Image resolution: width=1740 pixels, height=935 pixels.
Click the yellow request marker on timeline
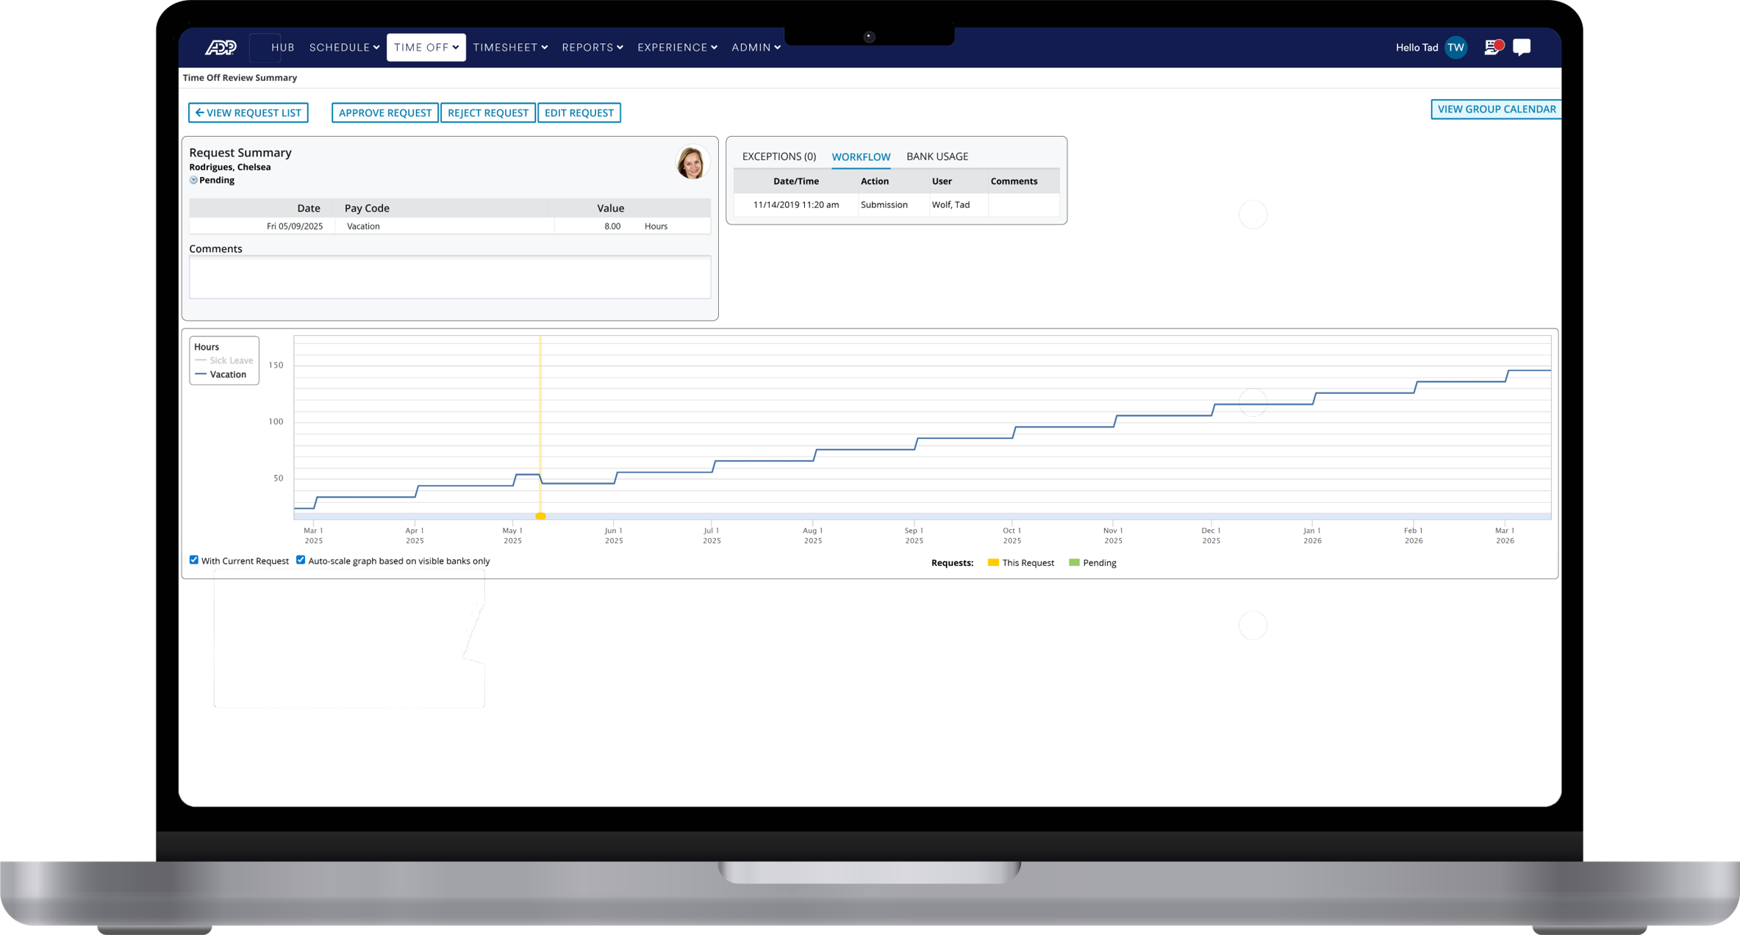coord(540,516)
